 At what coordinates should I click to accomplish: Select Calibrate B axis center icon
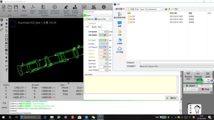click(x=55, y=7)
